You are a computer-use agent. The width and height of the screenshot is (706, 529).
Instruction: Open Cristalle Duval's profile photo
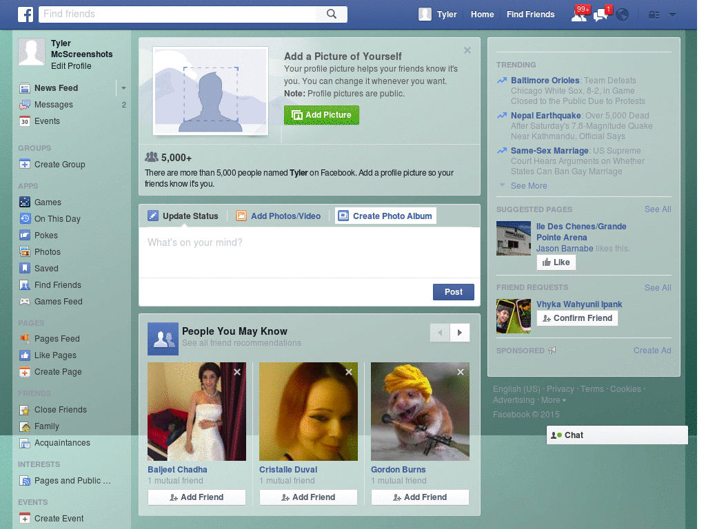pos(308,412)
